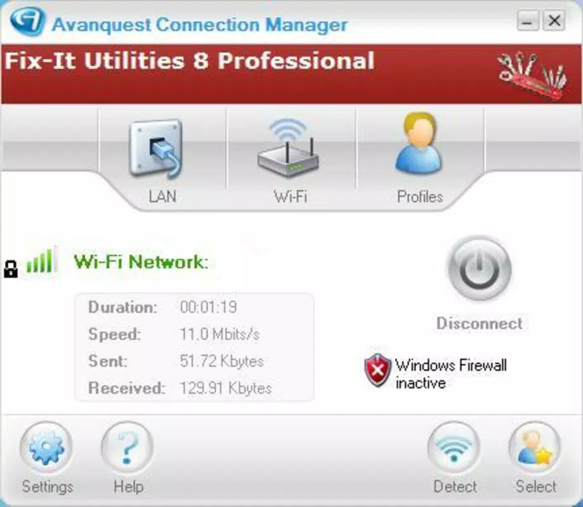
Task: Close the Connection Manager window
Action: click(554, 20)
